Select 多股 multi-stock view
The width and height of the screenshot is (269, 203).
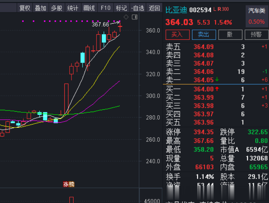(x=57, y=8)
